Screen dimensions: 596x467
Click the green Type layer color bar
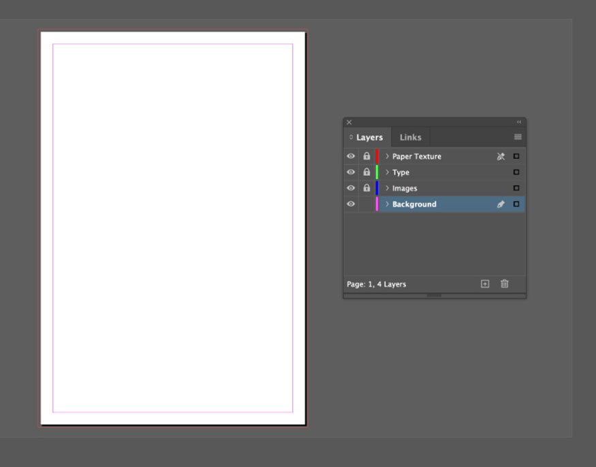click(x=377, y=172)
